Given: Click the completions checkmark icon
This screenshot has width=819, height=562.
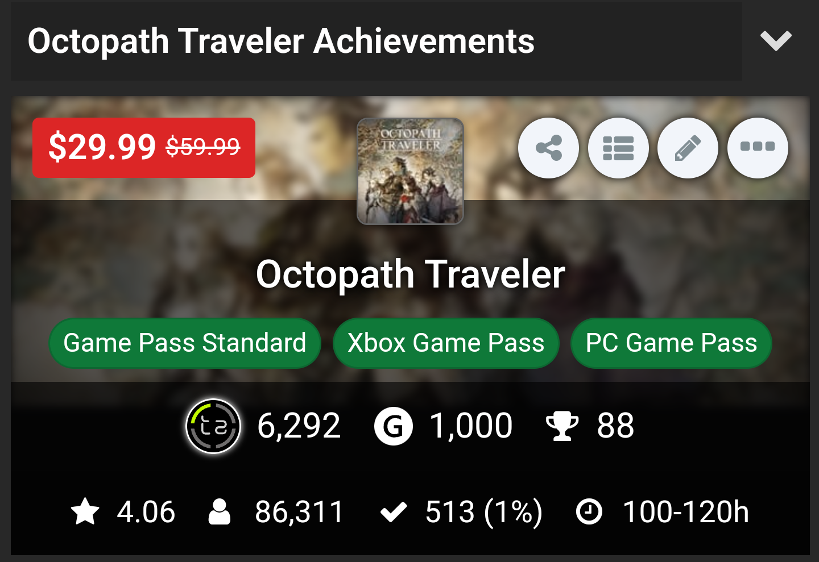Looking at the screenshot, I should click(393, 511).
